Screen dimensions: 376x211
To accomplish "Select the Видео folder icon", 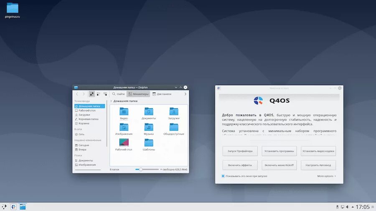I will 124,111.
